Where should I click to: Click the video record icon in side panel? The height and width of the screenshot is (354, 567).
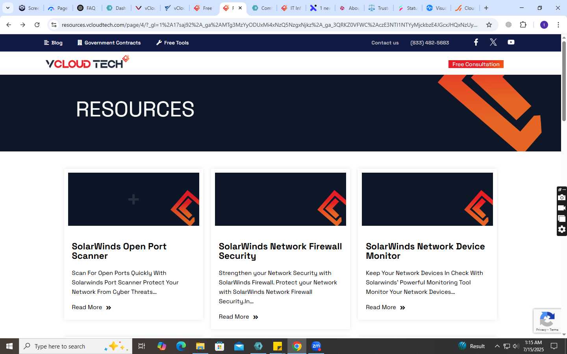tap(562, 208)
